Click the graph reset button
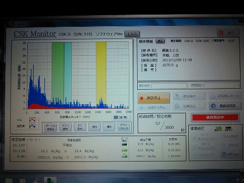The image size is (244, 183). 123,127
